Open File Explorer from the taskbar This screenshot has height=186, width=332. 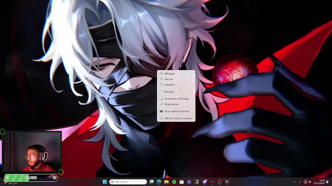tap(167, 182)
